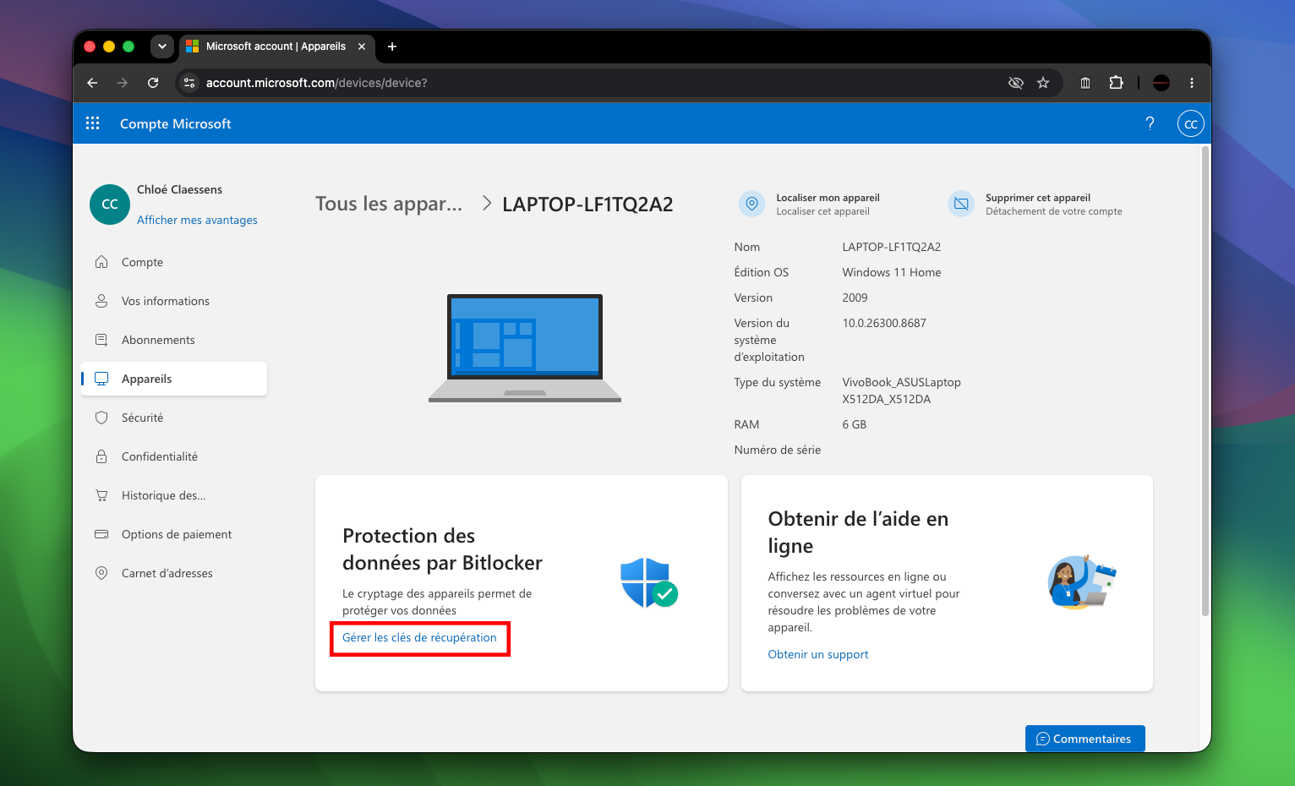Select the RAM value 6 GB
Screen dimensions: 1295x786
tap(854, 424)
